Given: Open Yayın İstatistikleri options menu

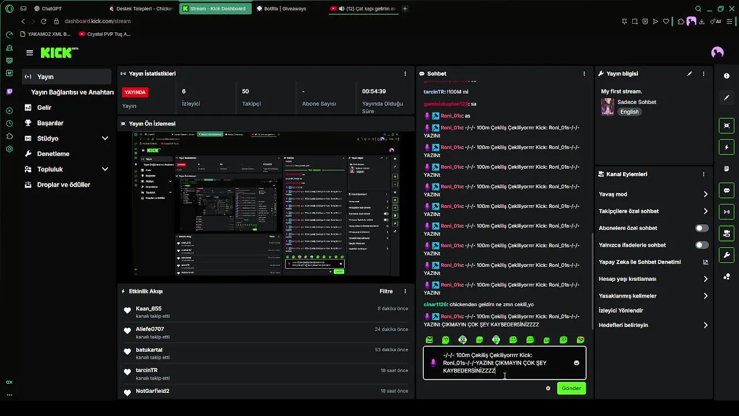Looking at the screenshot, I should click(405, 74).
